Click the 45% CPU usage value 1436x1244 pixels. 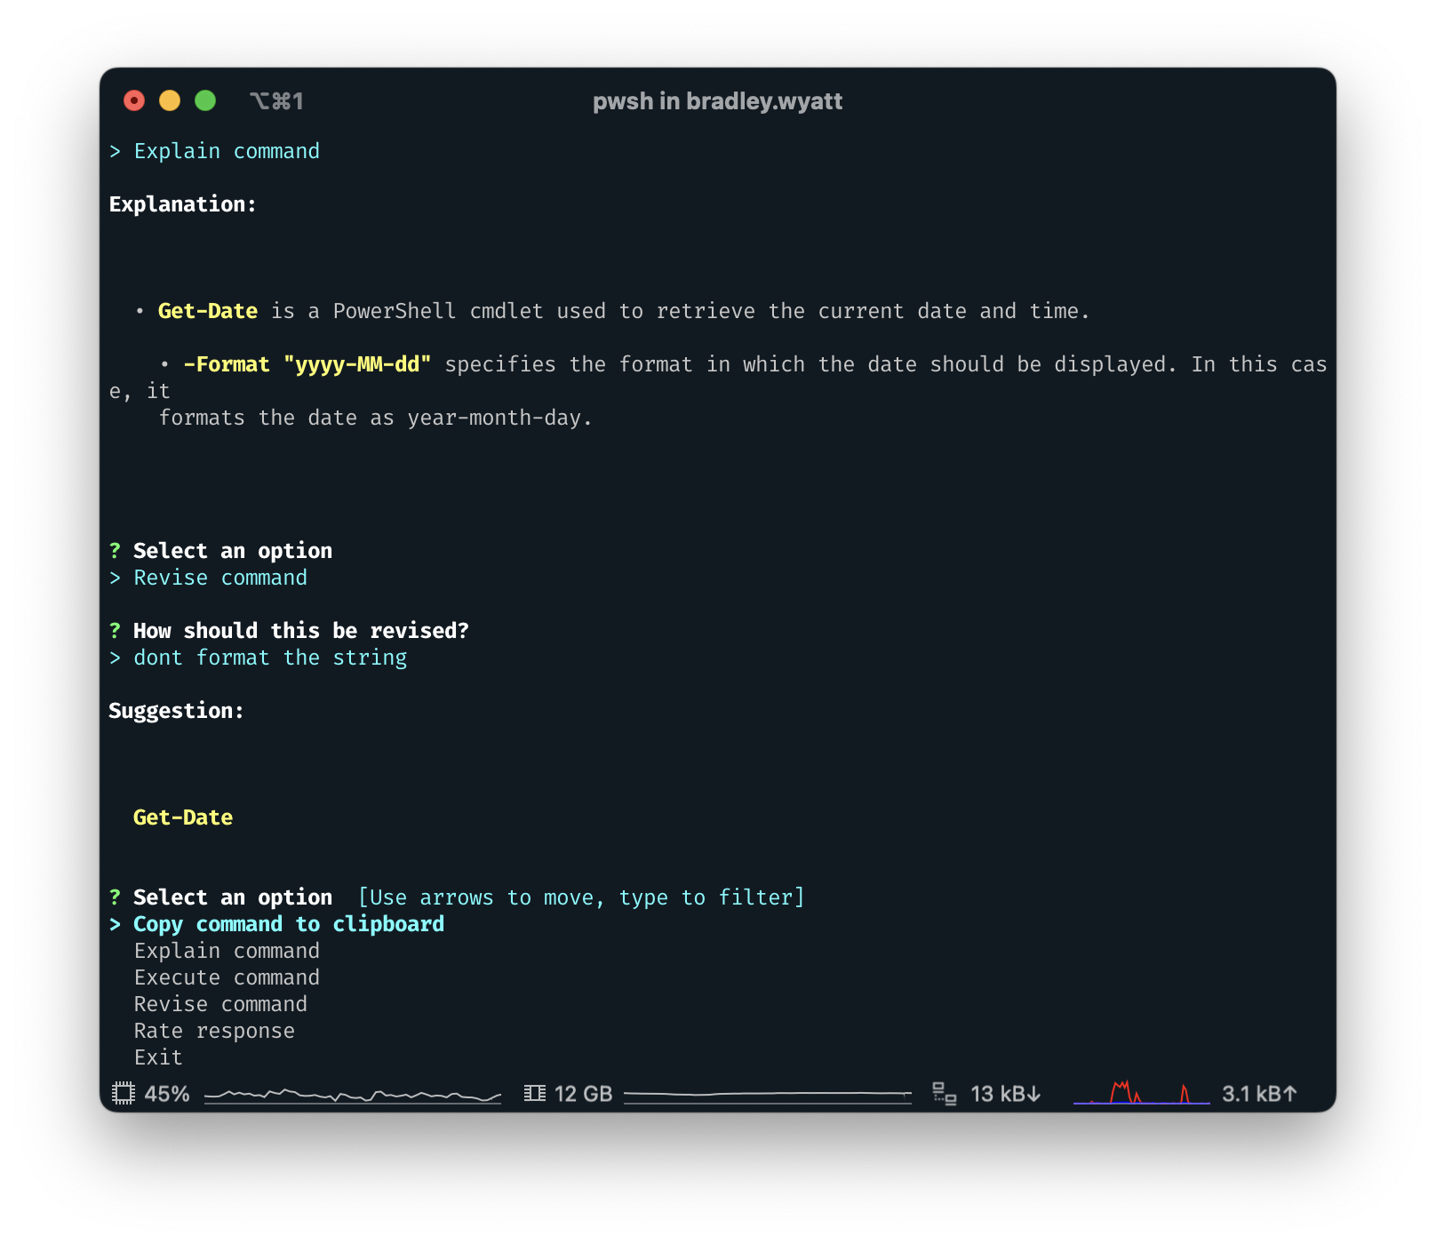pyautogui.click(x=167, y=1094)
